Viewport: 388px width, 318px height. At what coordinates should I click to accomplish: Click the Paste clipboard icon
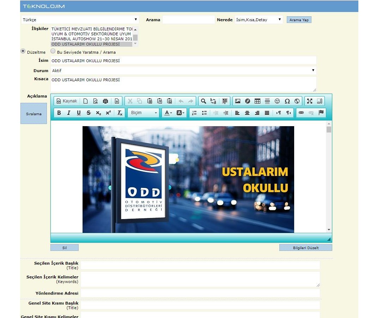click(150, 101)
